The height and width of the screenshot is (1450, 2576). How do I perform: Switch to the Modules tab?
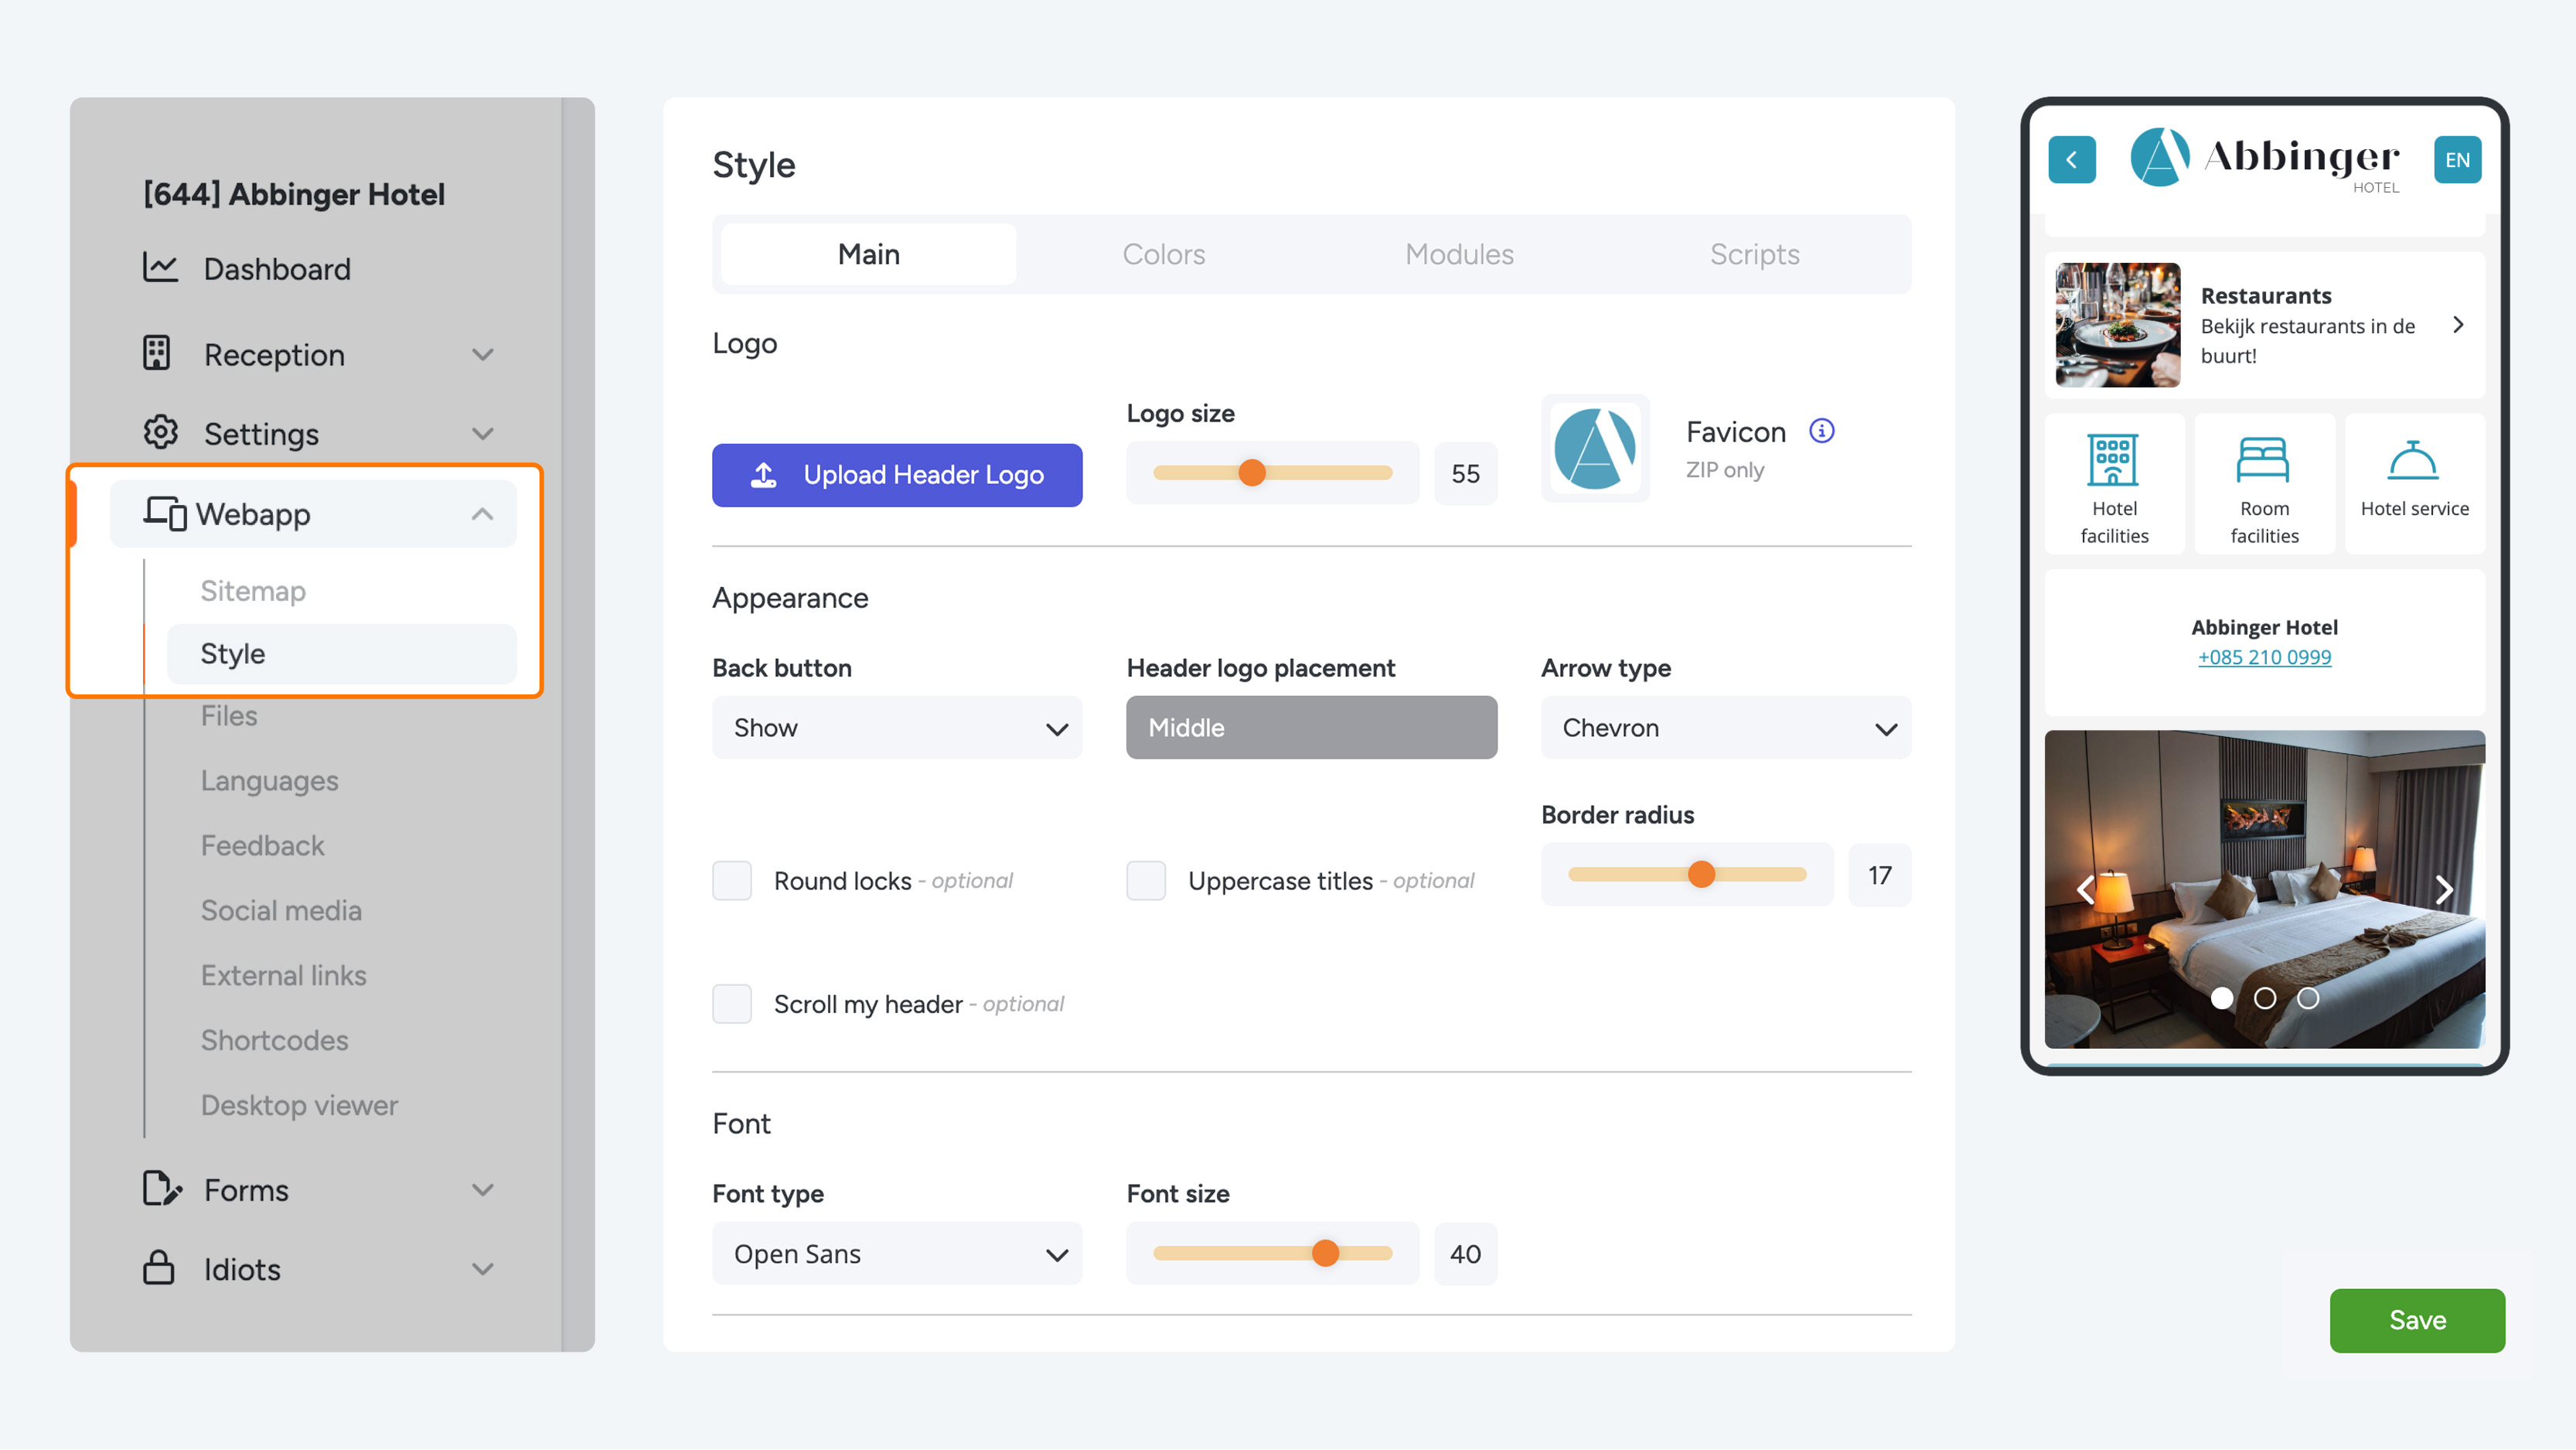[x=1459, y=254]
